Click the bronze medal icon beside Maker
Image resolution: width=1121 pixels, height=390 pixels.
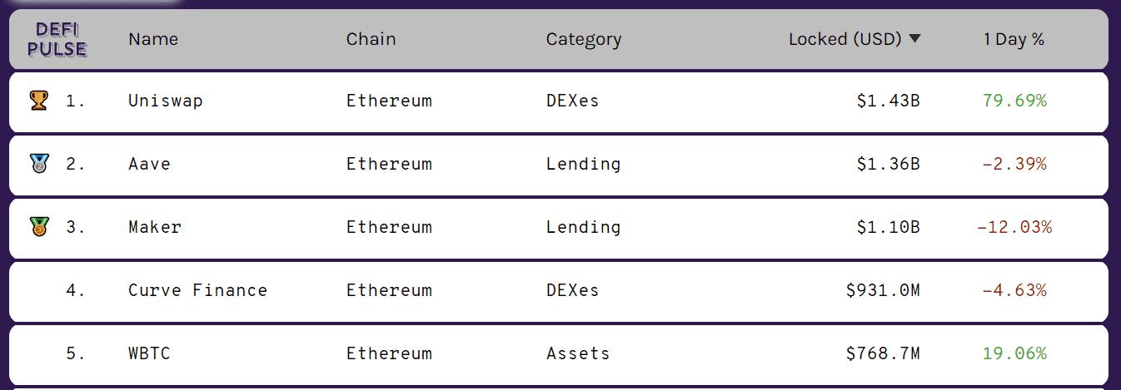coord(38,227)
